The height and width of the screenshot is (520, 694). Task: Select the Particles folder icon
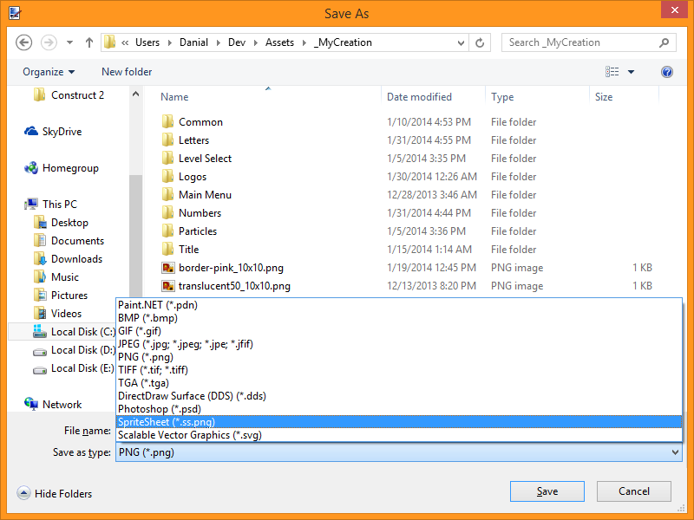167,231
